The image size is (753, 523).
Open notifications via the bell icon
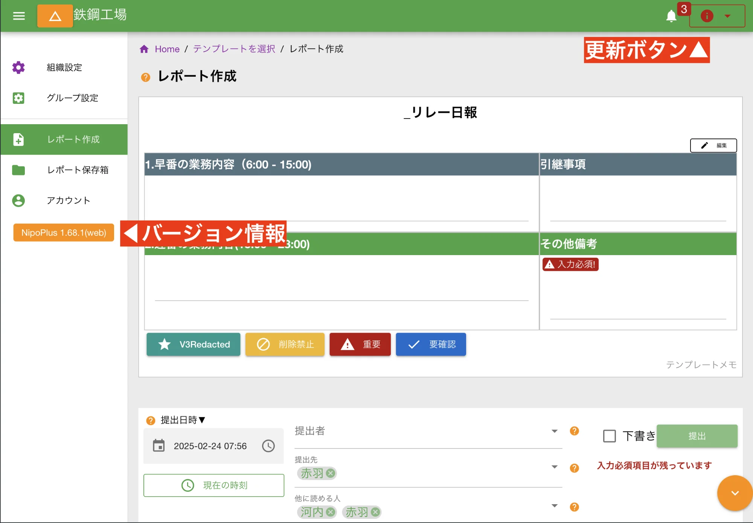672,16
